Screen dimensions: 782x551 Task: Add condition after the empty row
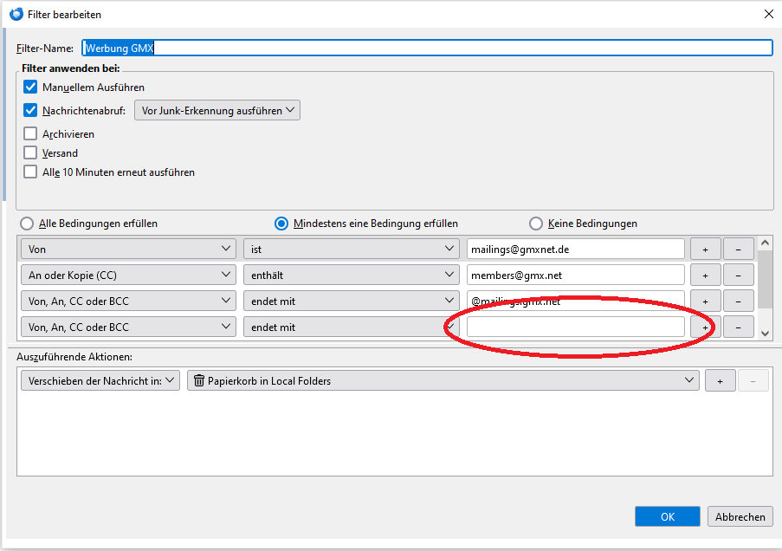[705, 327]
